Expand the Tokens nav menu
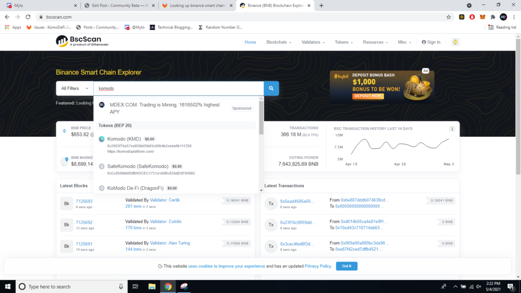 (344, 42)
